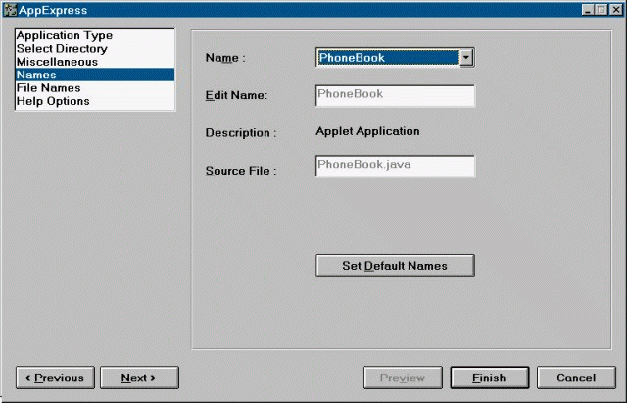Image resolution: width=627 pixels, height=403 pixels.
Task: Click the greyed-out Preview button
Action: click(x=403, y=378)
